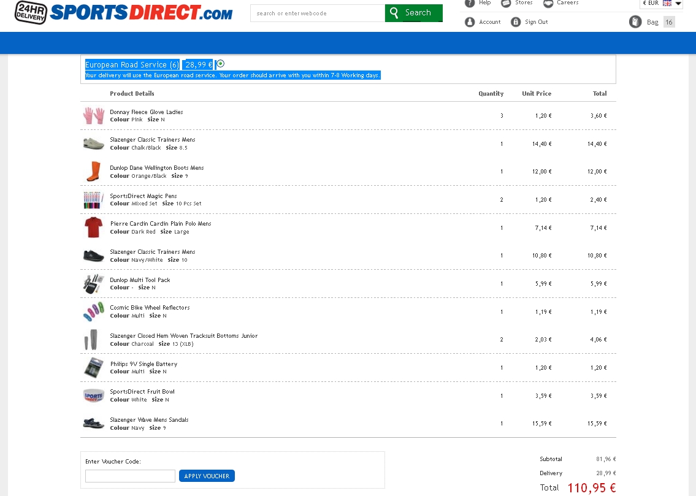Click the Help question mark icon

click(470, 3)
